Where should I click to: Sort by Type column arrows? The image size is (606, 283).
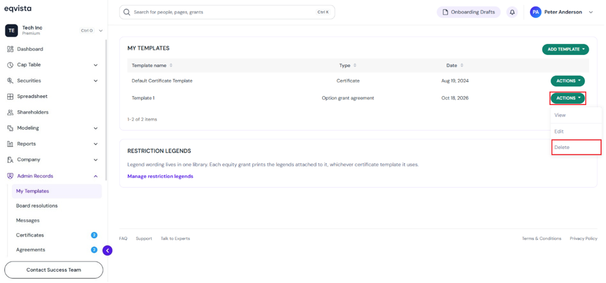click(355, 65)
